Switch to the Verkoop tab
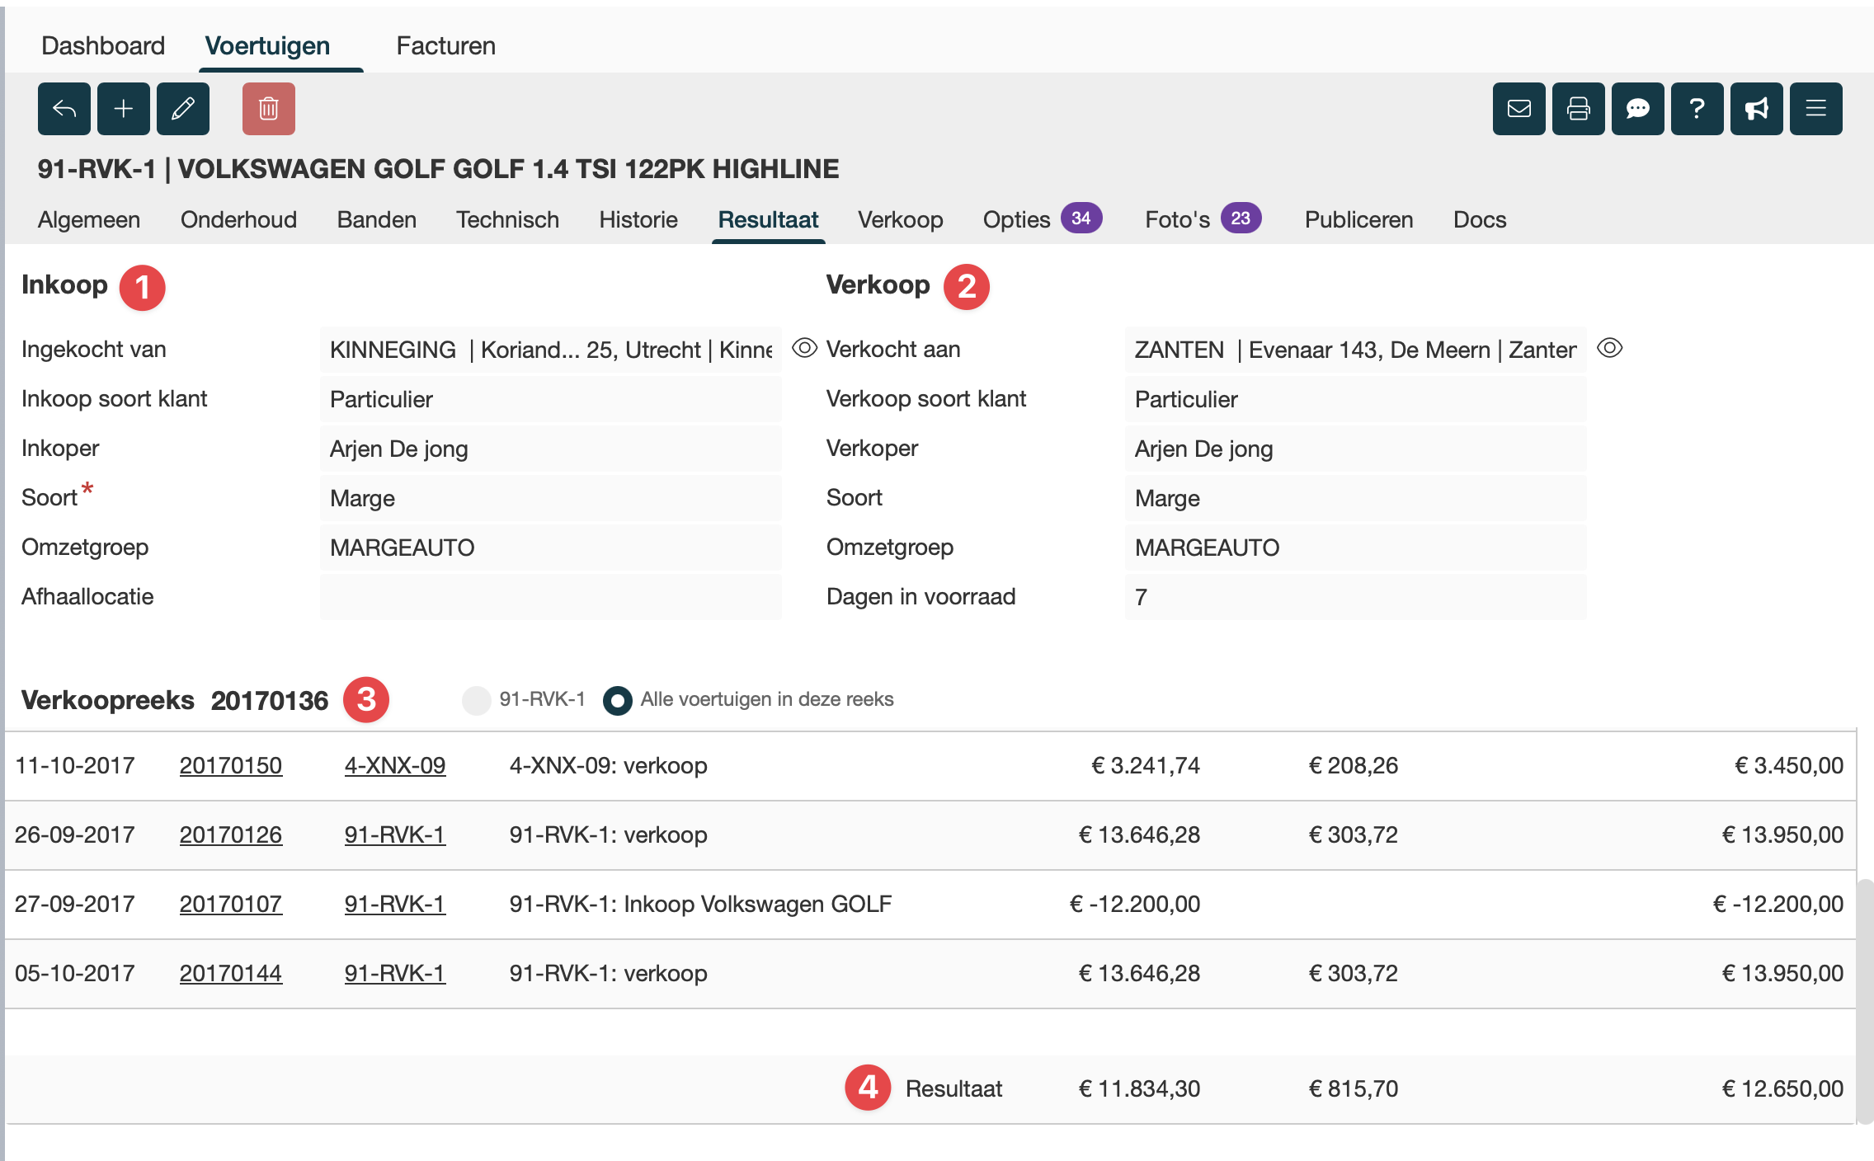The width and height of the screenshot is (1874, 1161). (x=900, y=219)
